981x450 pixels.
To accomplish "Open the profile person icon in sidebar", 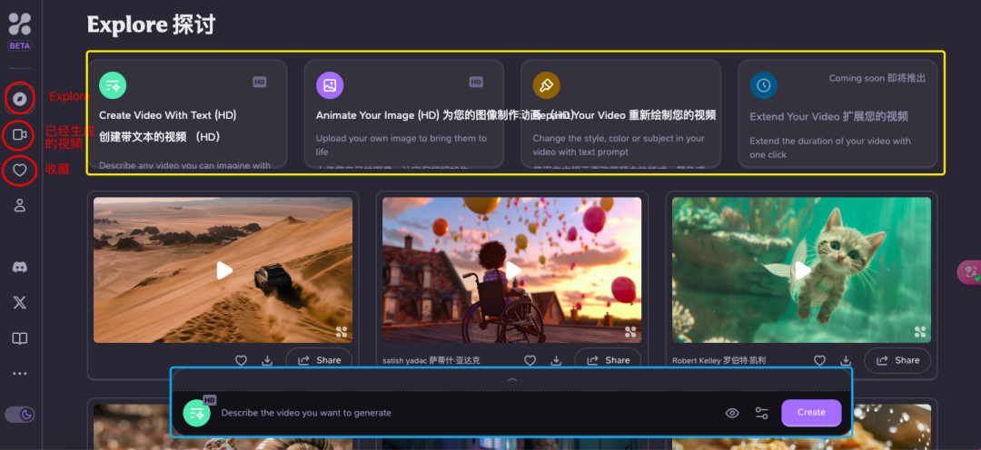I will click(20, 205).
